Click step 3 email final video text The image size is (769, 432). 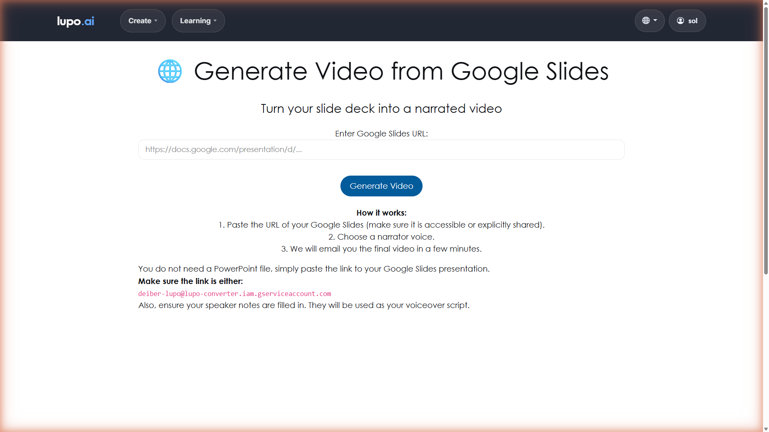tap(381, 249)
